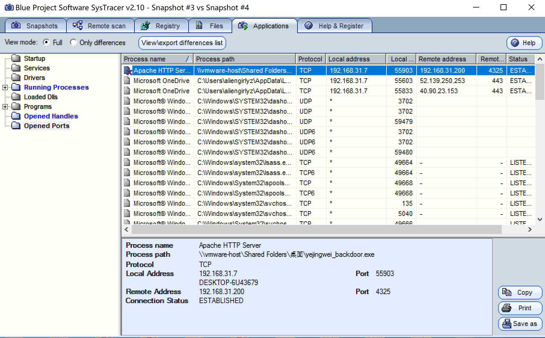Sort by Local address column header
Viewport: 545px width, 338px height.
coord(356,59)
